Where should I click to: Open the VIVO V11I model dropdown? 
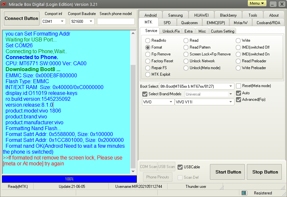click(204, 102)
